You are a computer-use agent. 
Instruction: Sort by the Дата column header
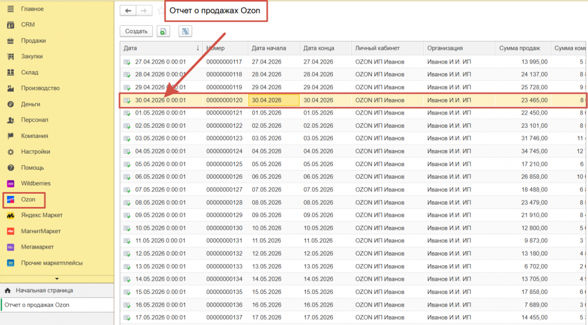[x=161, y=48]
